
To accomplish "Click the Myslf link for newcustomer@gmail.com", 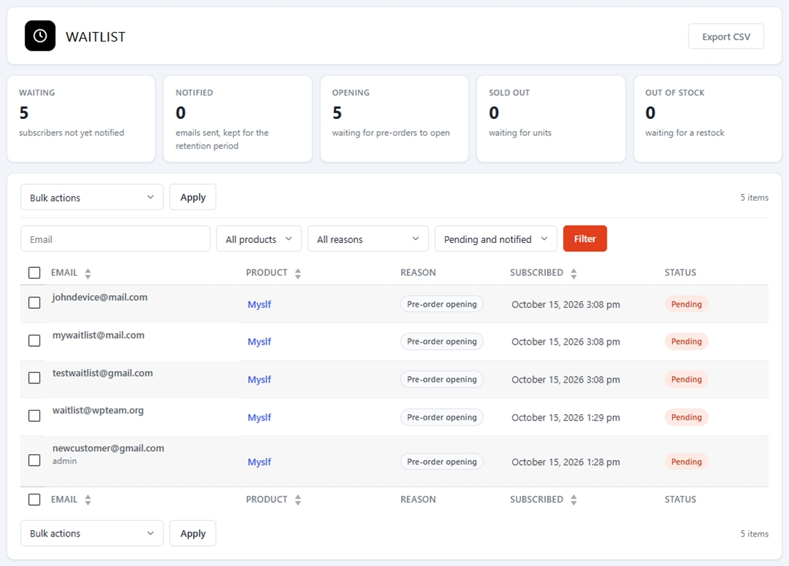I will point(259,462).
